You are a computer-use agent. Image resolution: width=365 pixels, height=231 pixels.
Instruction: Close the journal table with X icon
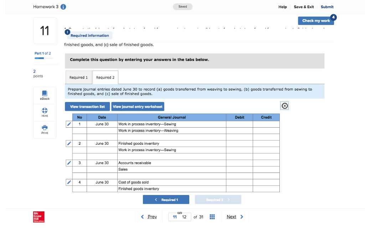pos(284,106)
